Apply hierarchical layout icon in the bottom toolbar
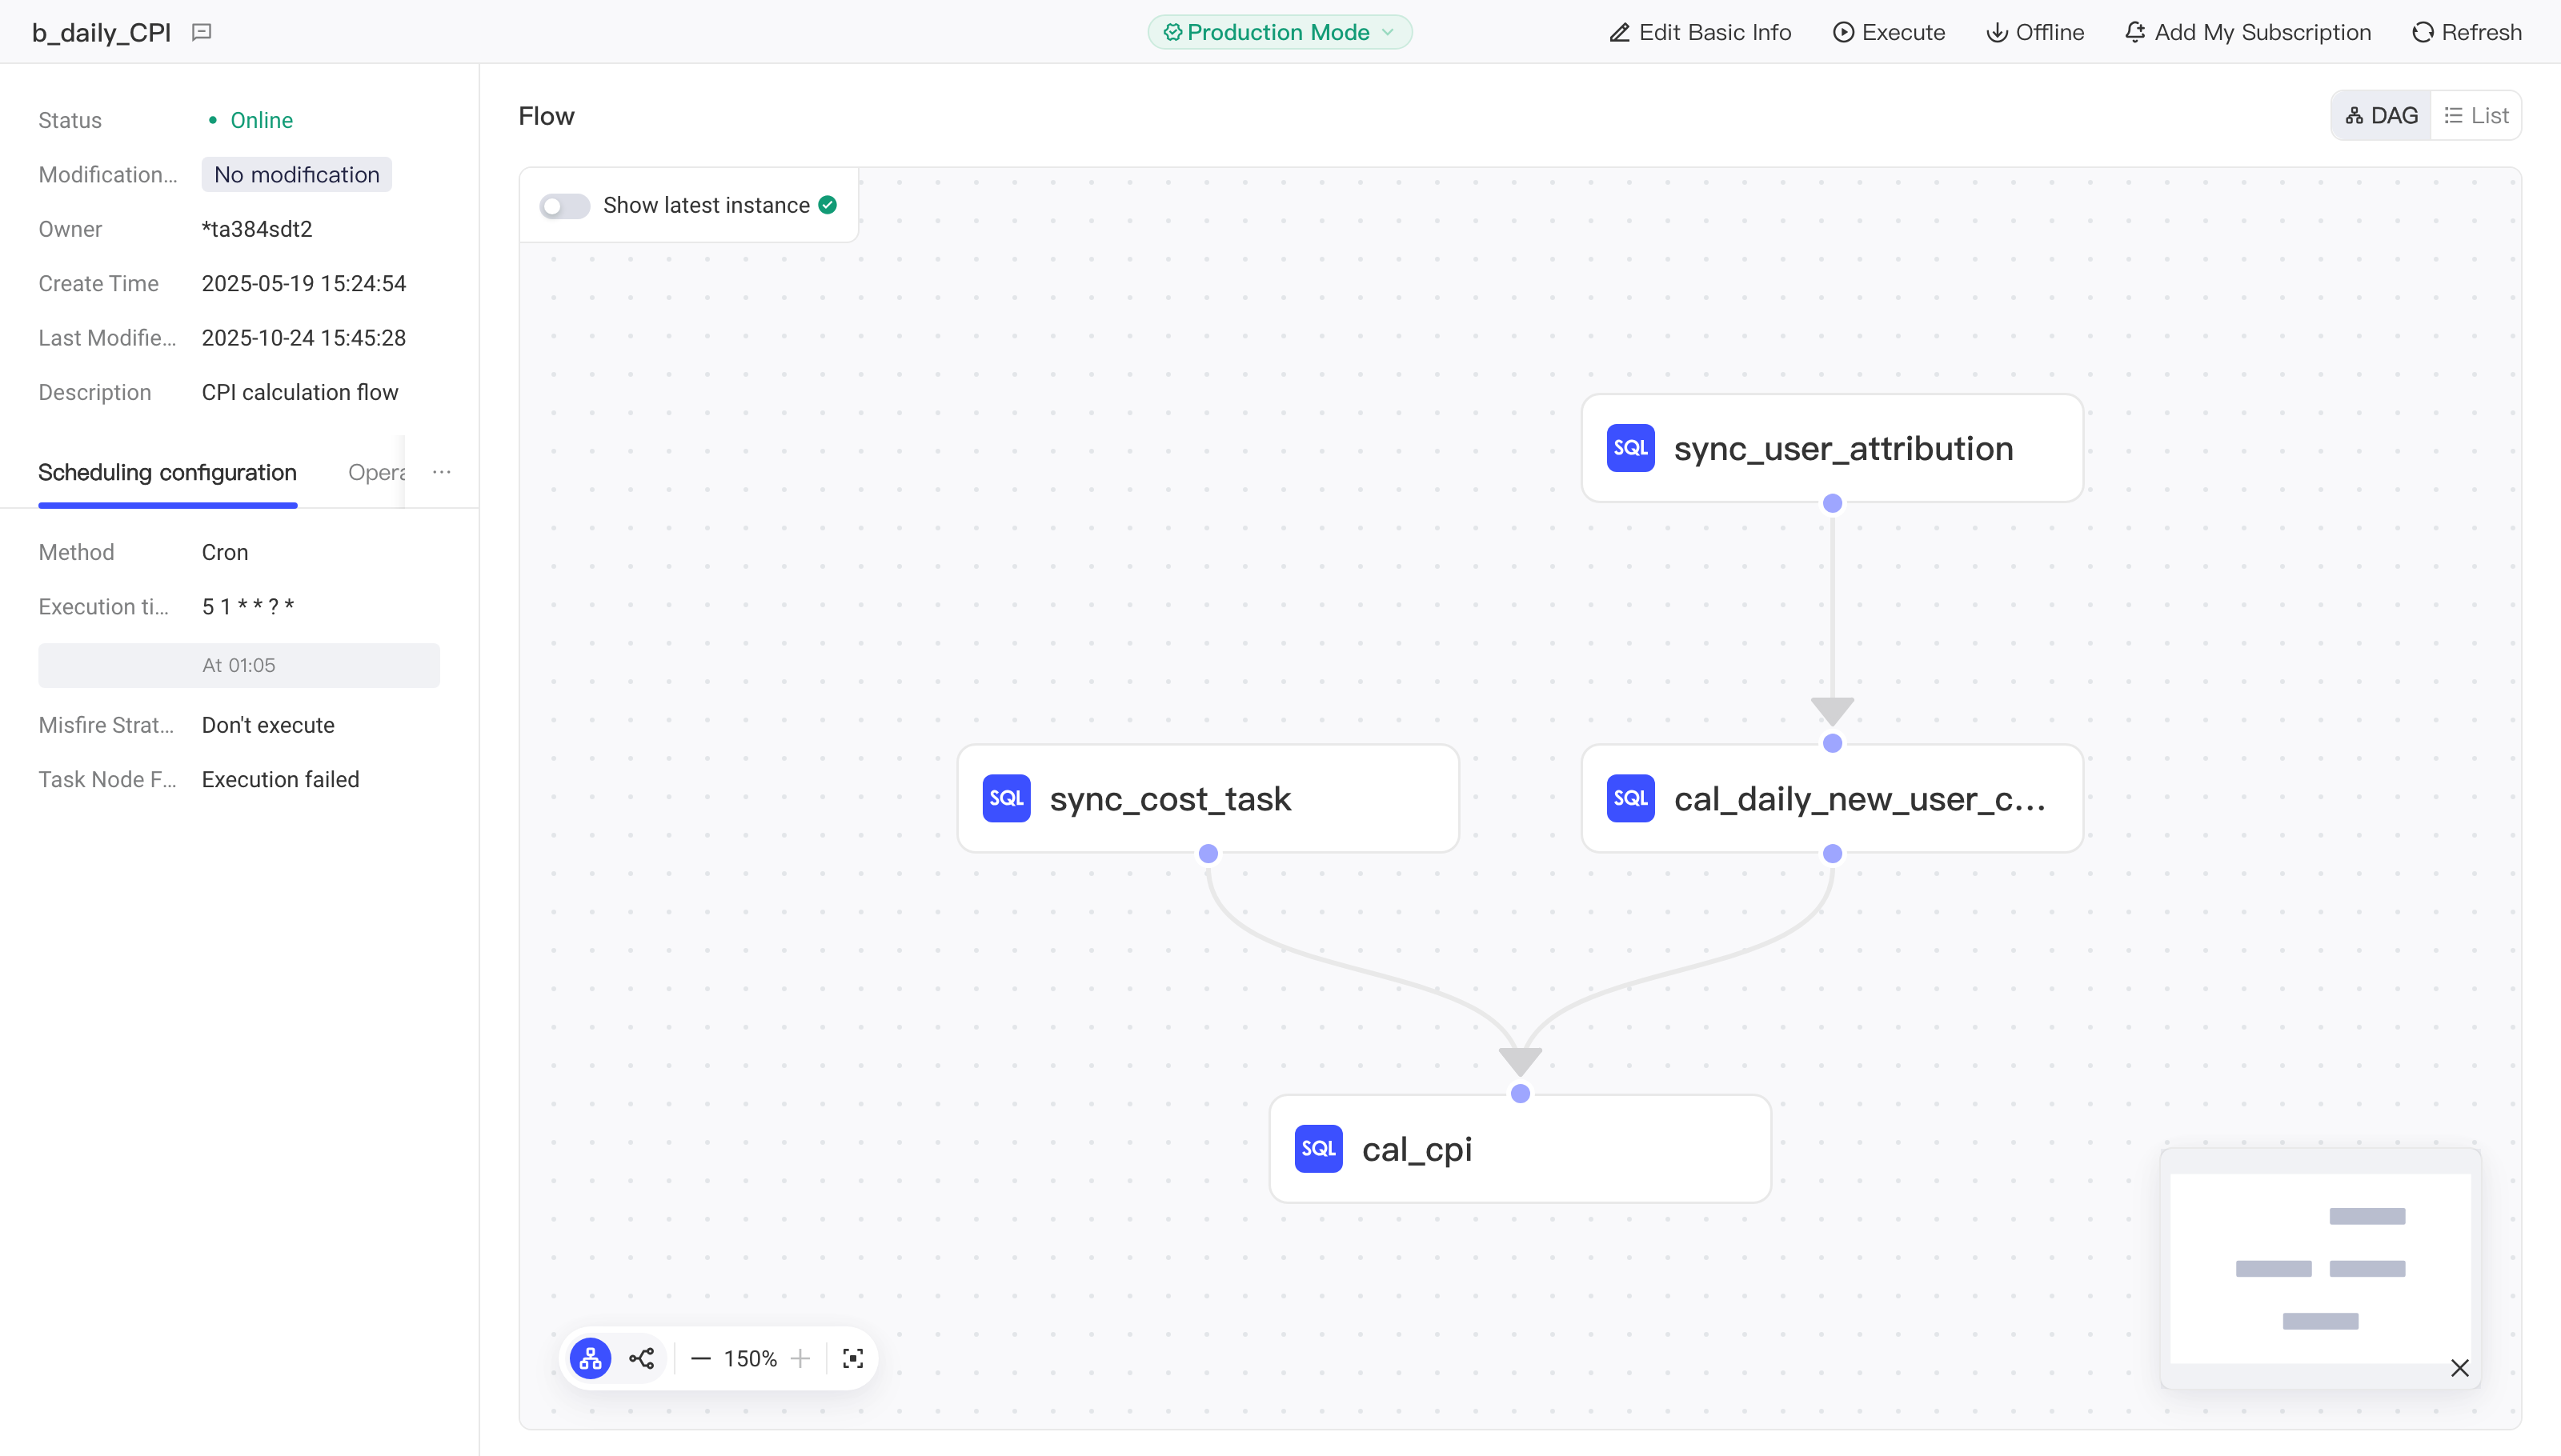Screen dimensions: 2561x1456 pyautogui.click(x=591, y=1358)
